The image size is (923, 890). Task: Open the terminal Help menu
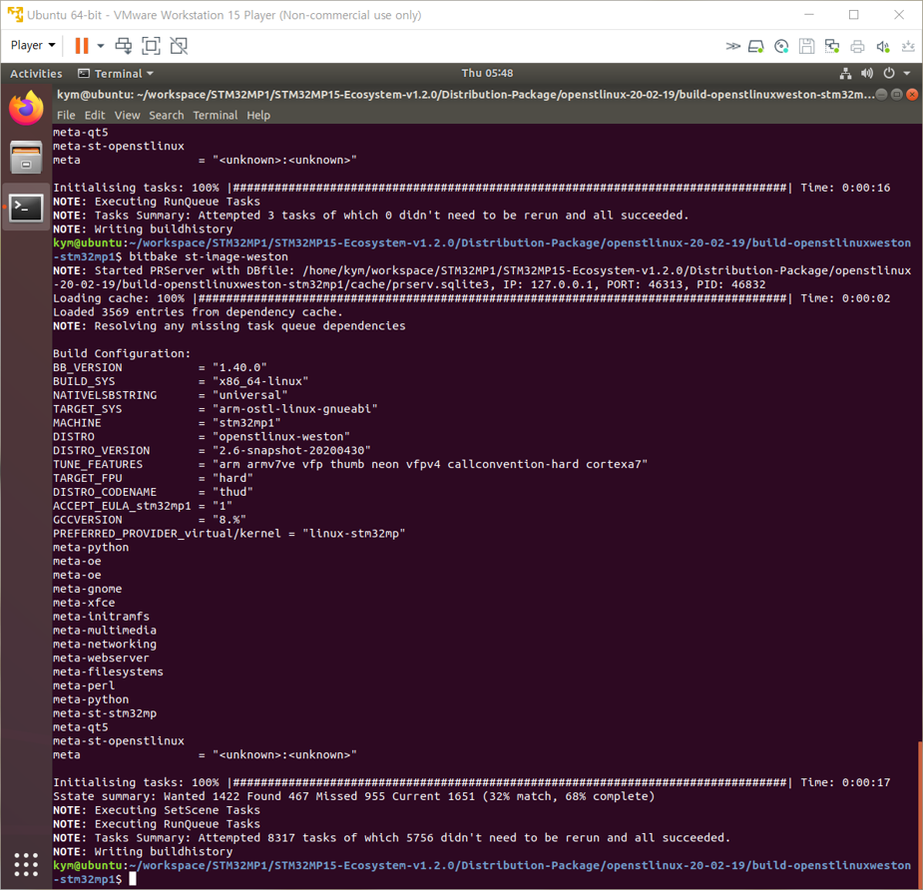click(x=258, y=116)
